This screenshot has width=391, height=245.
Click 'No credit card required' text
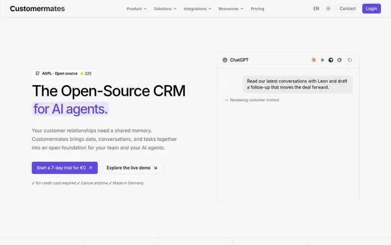[56, 183]
